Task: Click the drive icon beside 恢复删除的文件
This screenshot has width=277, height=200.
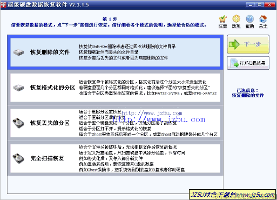Action: (18, 52)
